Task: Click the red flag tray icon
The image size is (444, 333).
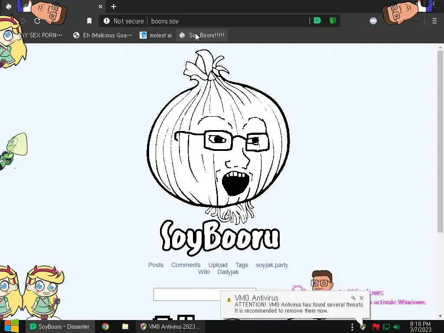Action: (x=376, y=327)
